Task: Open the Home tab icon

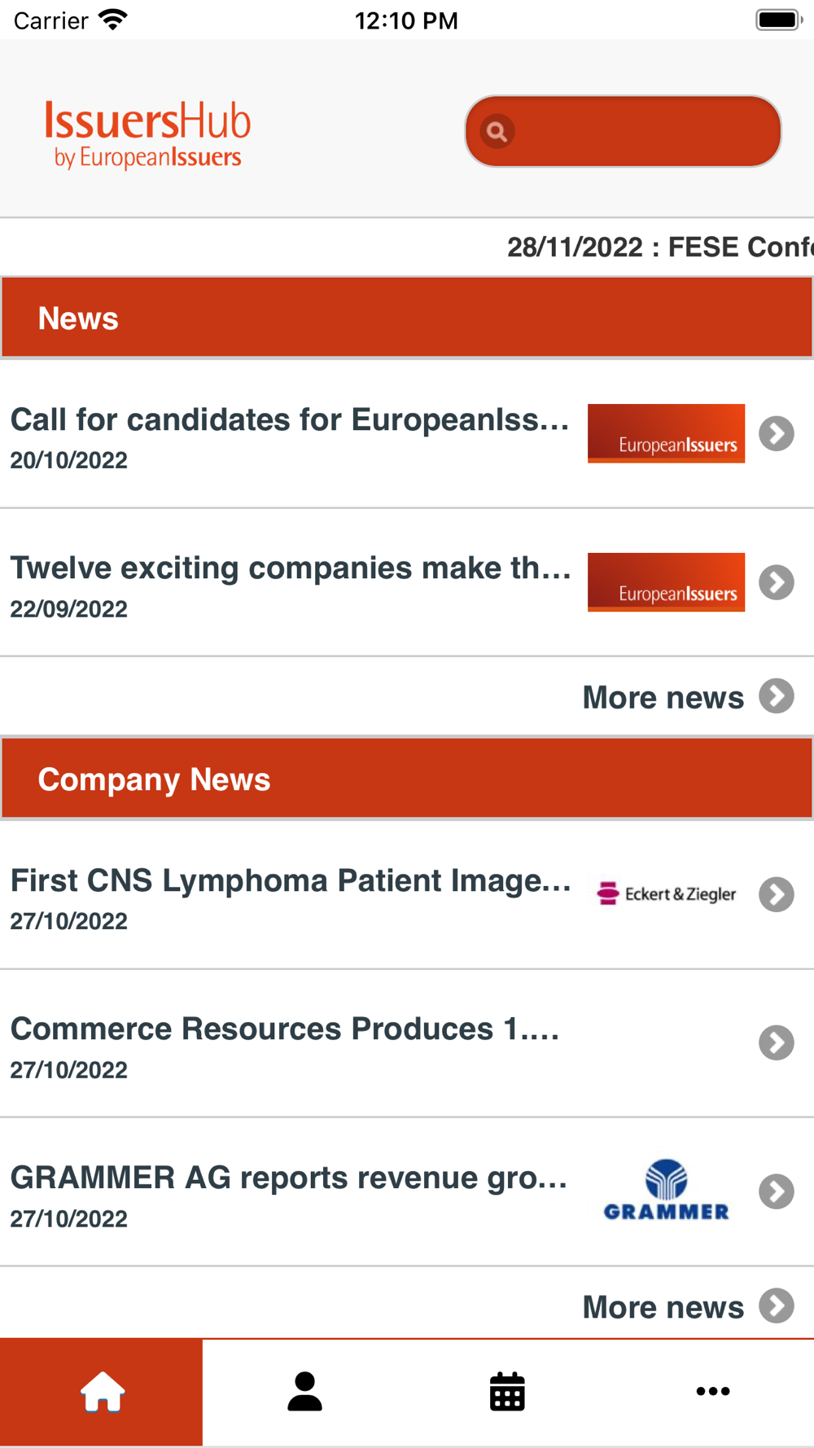Action: (x=102, y=1391)
